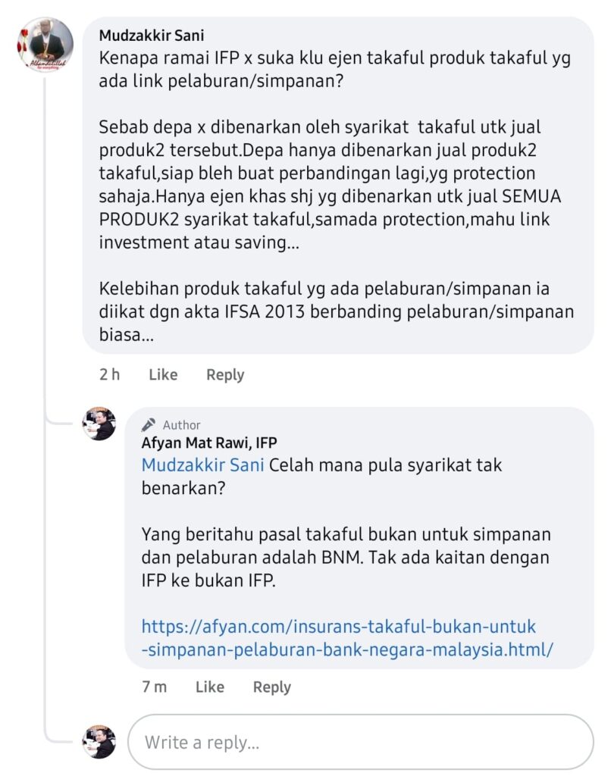Reply to Mudzakkir Sani's comment
Screen dimensions: 611x776
click(225, 374)
